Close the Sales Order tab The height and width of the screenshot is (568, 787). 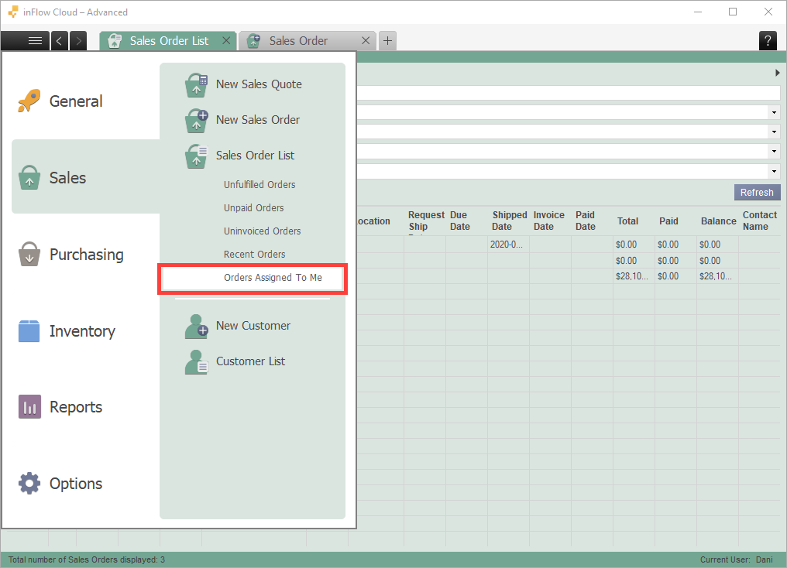[366, 40]
